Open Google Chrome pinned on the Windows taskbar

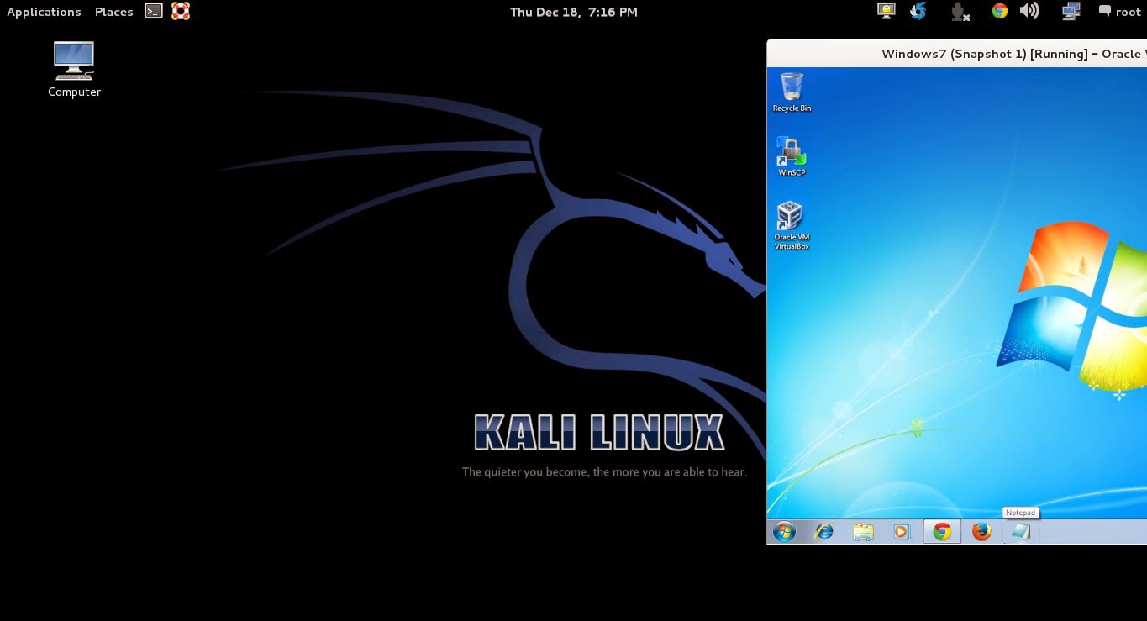click(941, 531)
